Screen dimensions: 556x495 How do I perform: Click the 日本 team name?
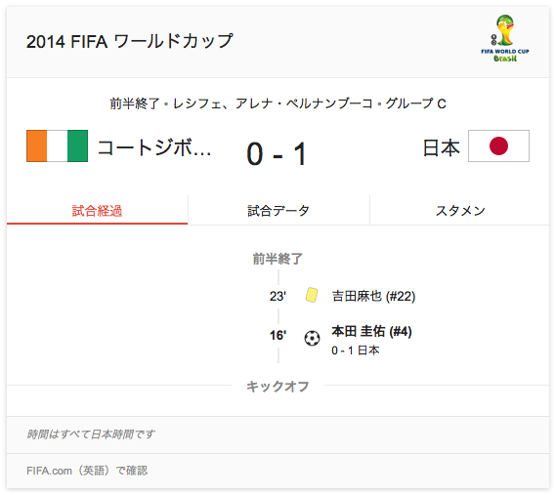coord(442,147)
